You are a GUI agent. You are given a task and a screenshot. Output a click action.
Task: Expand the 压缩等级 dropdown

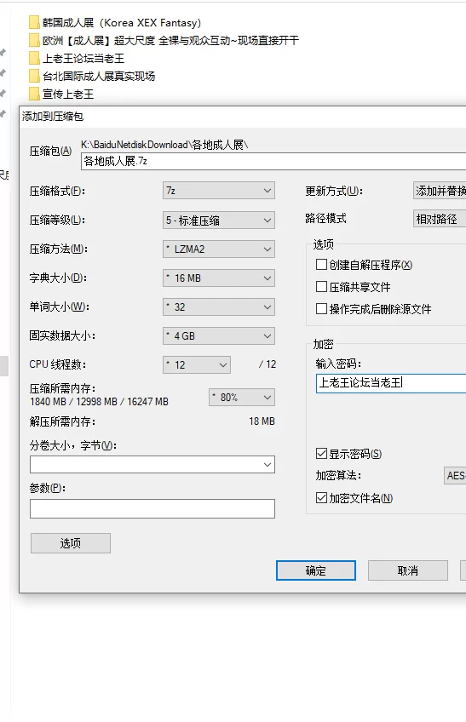click(x=218, y=221)
